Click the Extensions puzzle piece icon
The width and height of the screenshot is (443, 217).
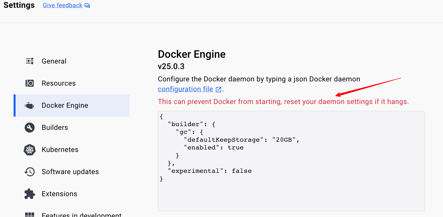30,194
